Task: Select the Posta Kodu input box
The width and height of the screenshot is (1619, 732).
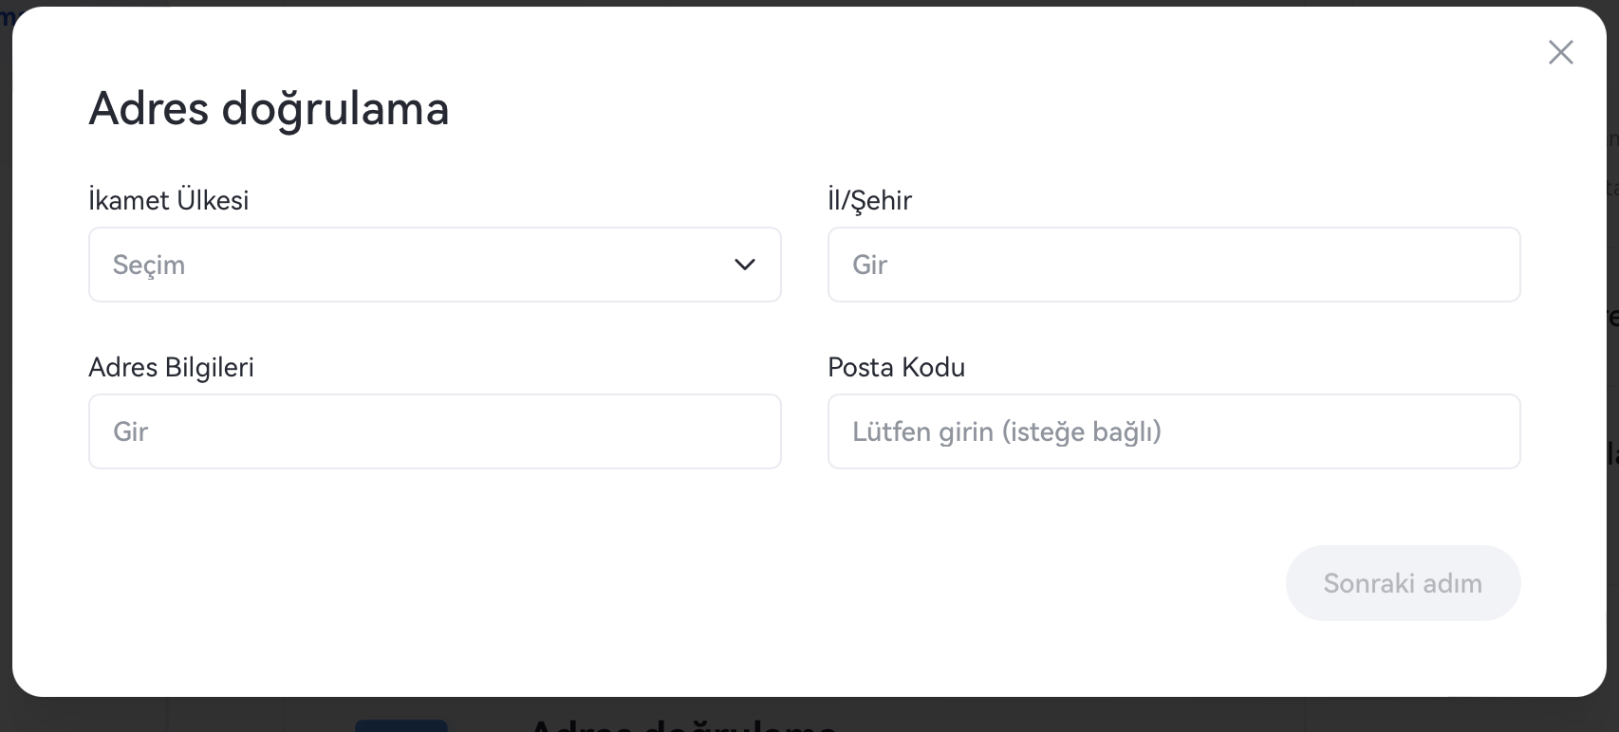Action: coord(1174,431)
